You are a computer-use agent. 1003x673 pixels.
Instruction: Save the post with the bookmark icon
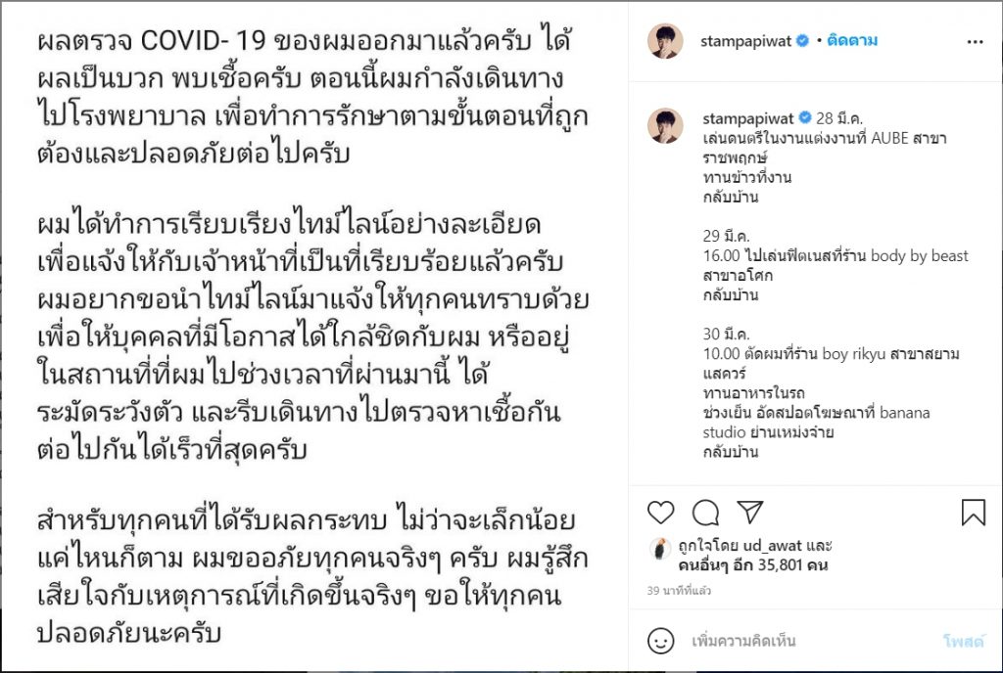tap(973, 513)
